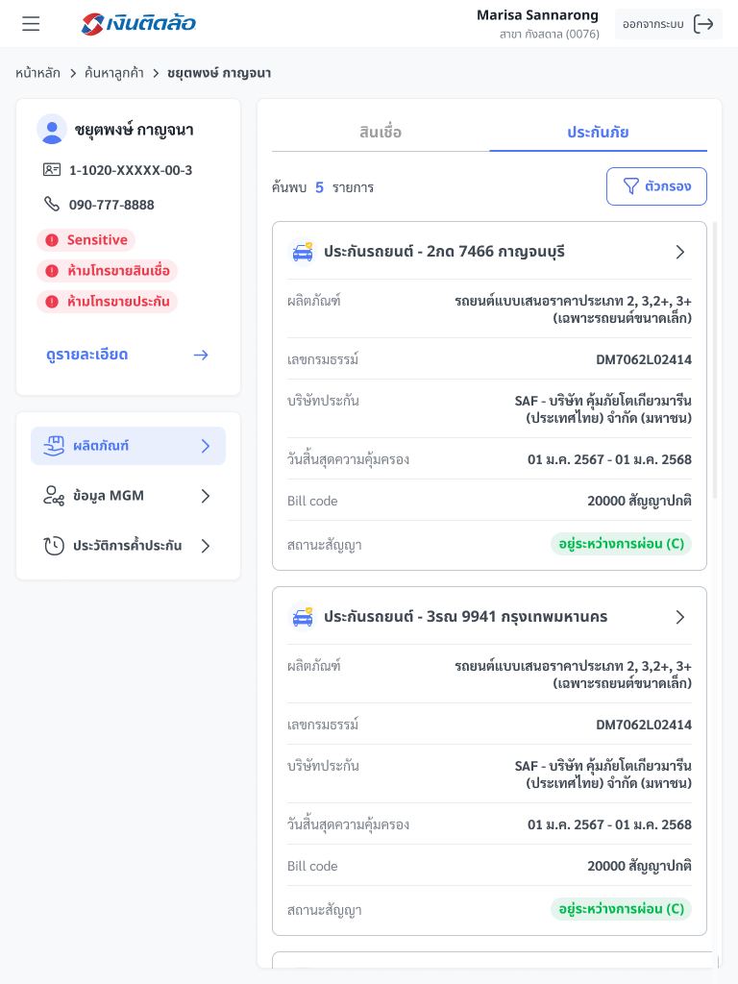Click the car icon on 2กด 7466 card

point(303,252)
